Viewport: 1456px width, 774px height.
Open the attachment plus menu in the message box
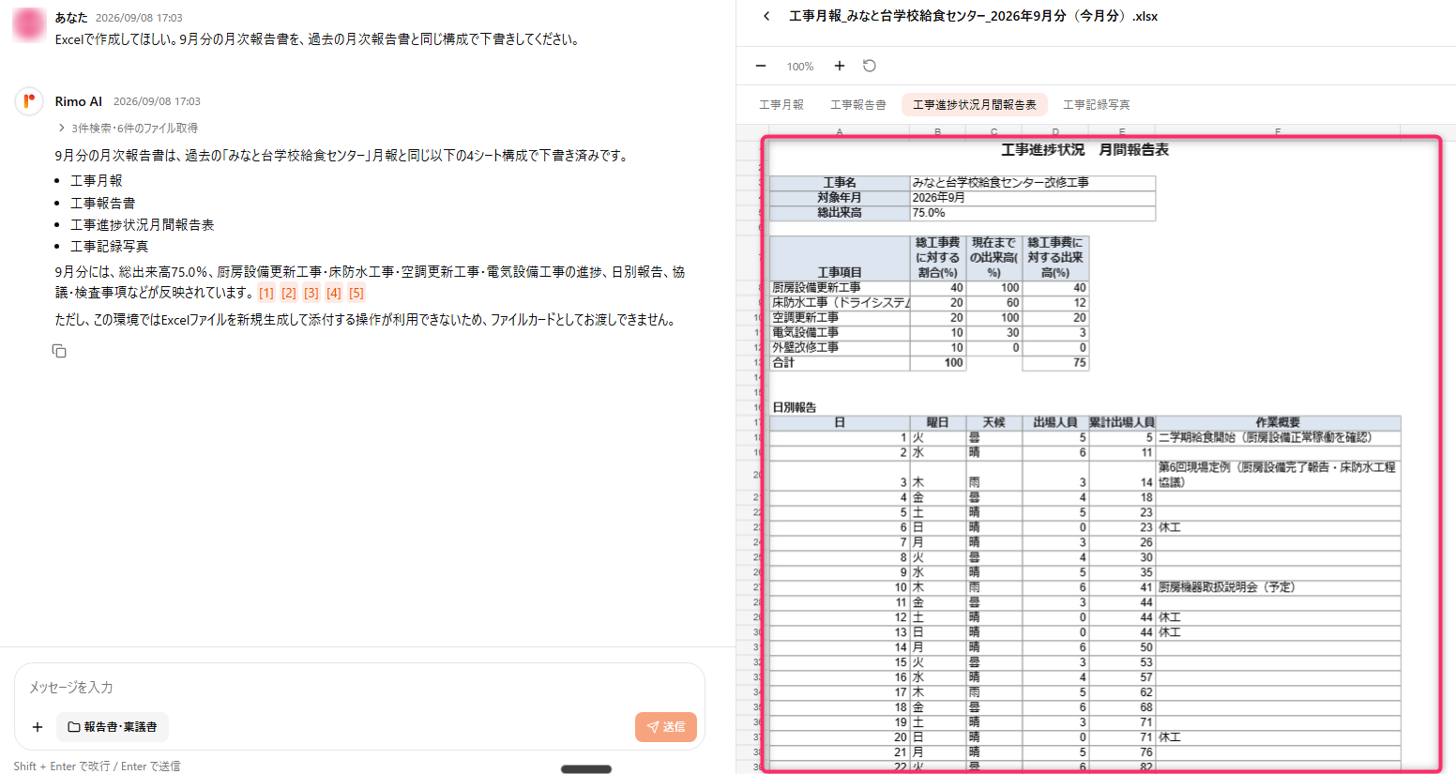[38, 727]
